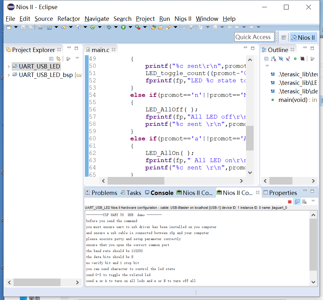
Task: Switch to the Tasks tab
Action: [131, 193]
